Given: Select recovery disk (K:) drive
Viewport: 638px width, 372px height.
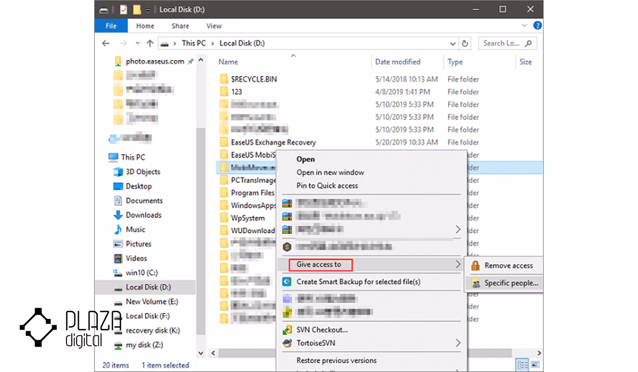Looking at the screenshot, I should tap(153, 330).
